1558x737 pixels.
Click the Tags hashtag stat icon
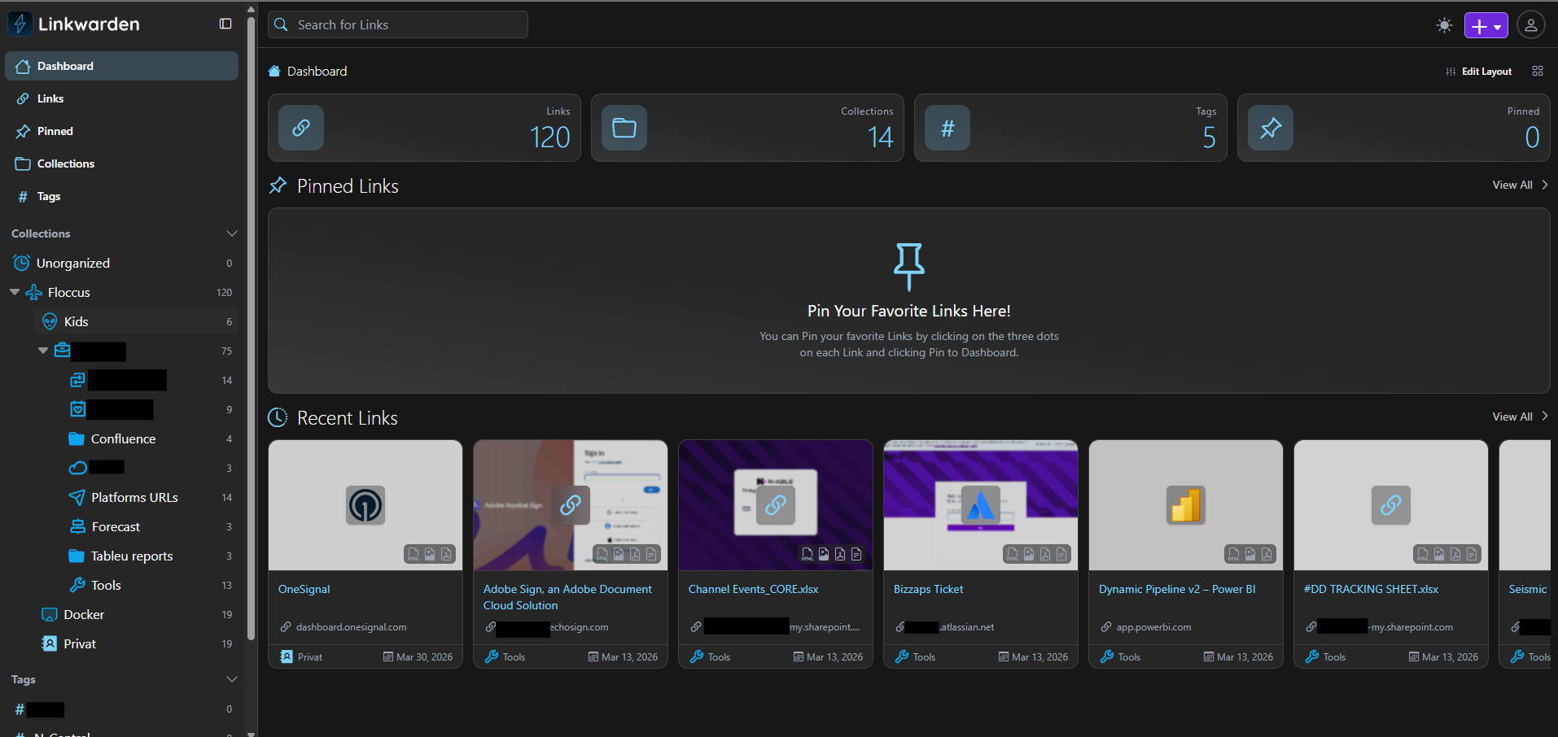(947, 128)
